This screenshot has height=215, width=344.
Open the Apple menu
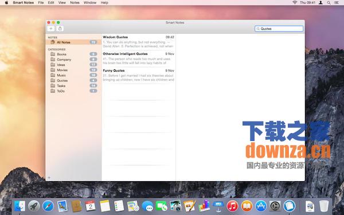tap(6, 3)
